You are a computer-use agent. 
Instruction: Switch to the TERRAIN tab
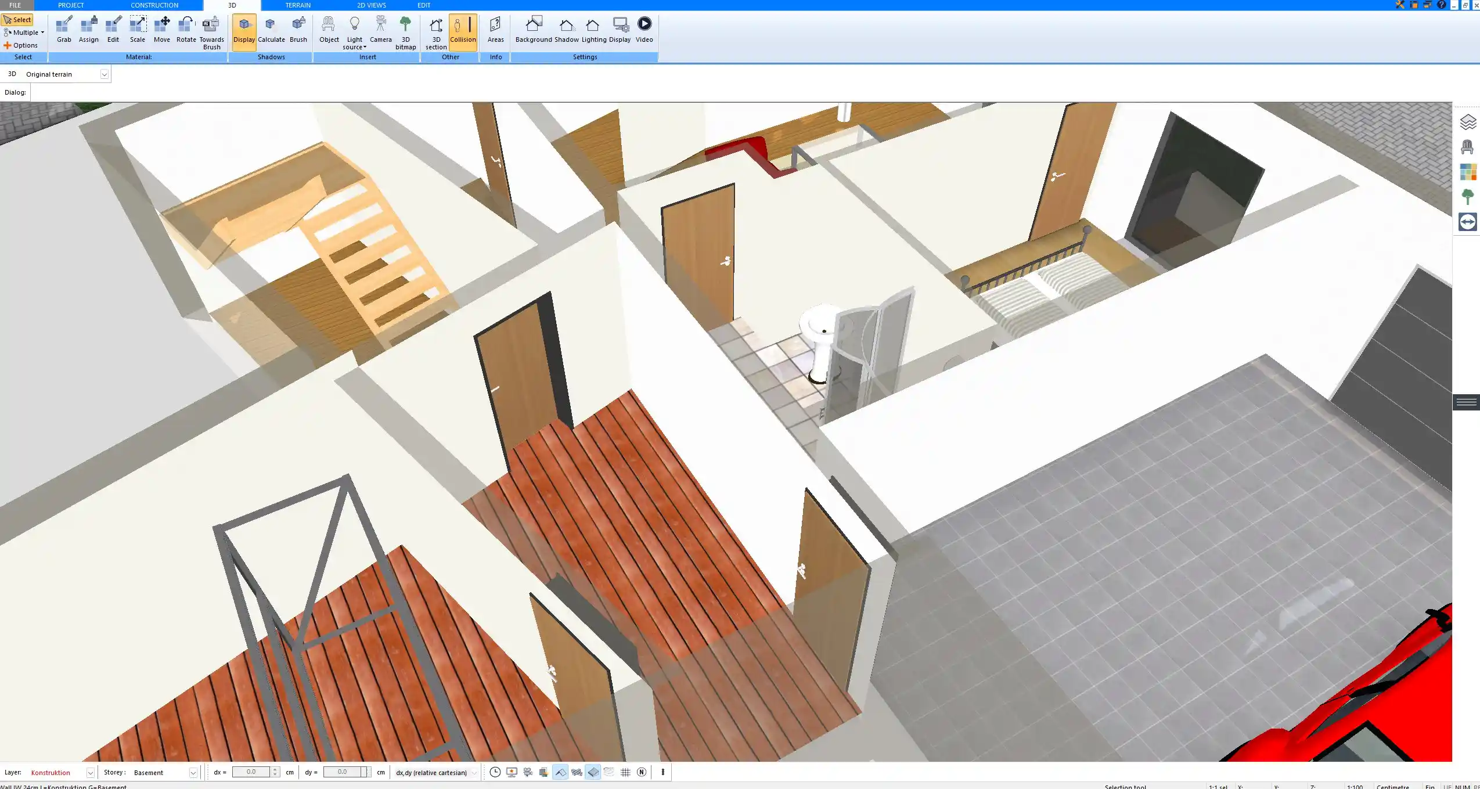tap(298, 5)
